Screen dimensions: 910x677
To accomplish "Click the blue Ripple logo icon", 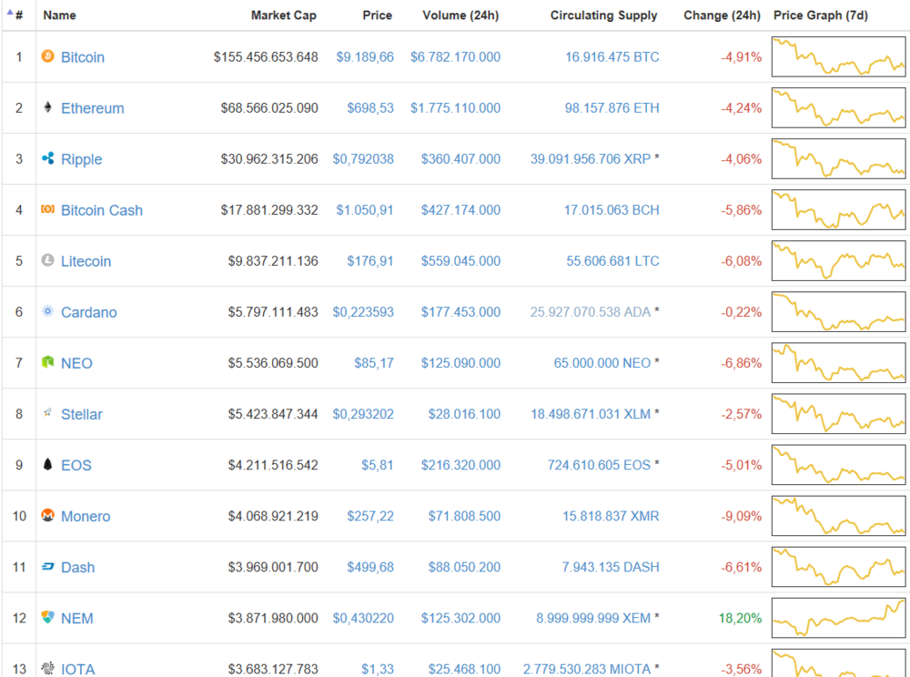I will pyautogui.click(x=47, y=158).
